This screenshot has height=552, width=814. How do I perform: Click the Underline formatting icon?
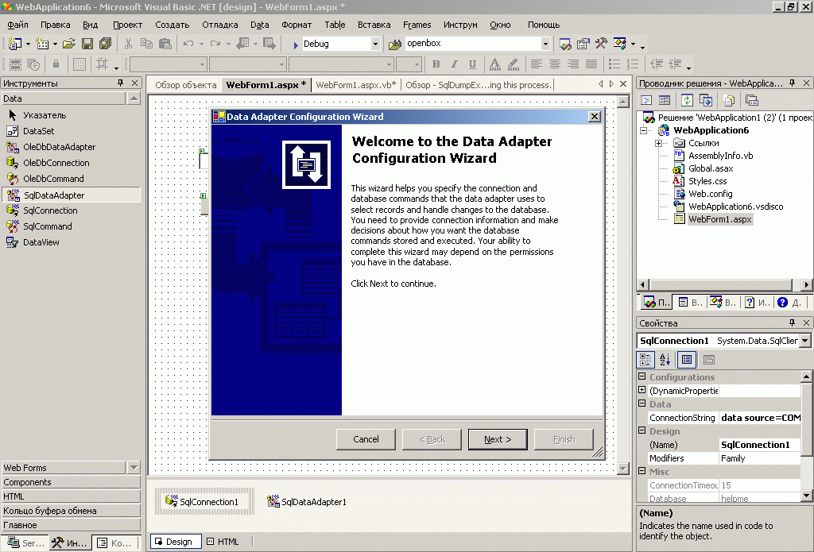pos(472,64)
